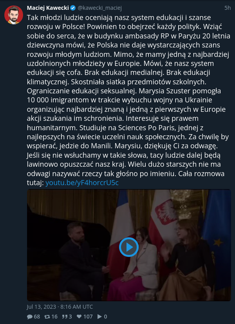Click the quote marks icon
This screenshot has height=324, width=235.
coord(64,317)
